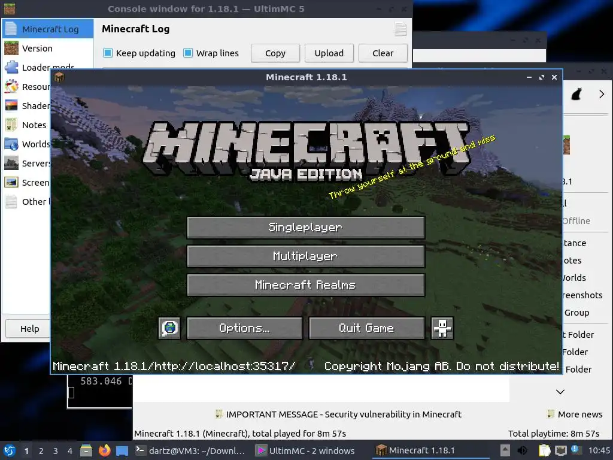Click the update notifier tray icon
The width and height of the screenshot is (613, 460).
[575, 450]
